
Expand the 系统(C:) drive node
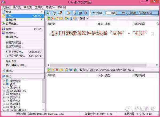point(4,87)
